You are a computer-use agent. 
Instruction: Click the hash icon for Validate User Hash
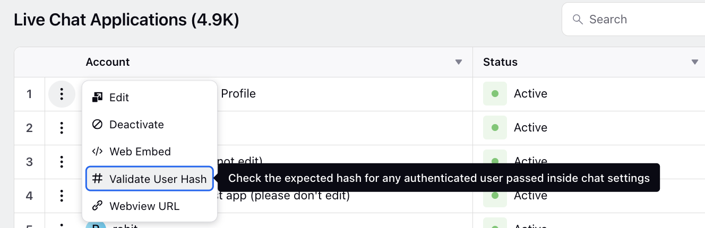pyautogui.click(x=97, y=179)
